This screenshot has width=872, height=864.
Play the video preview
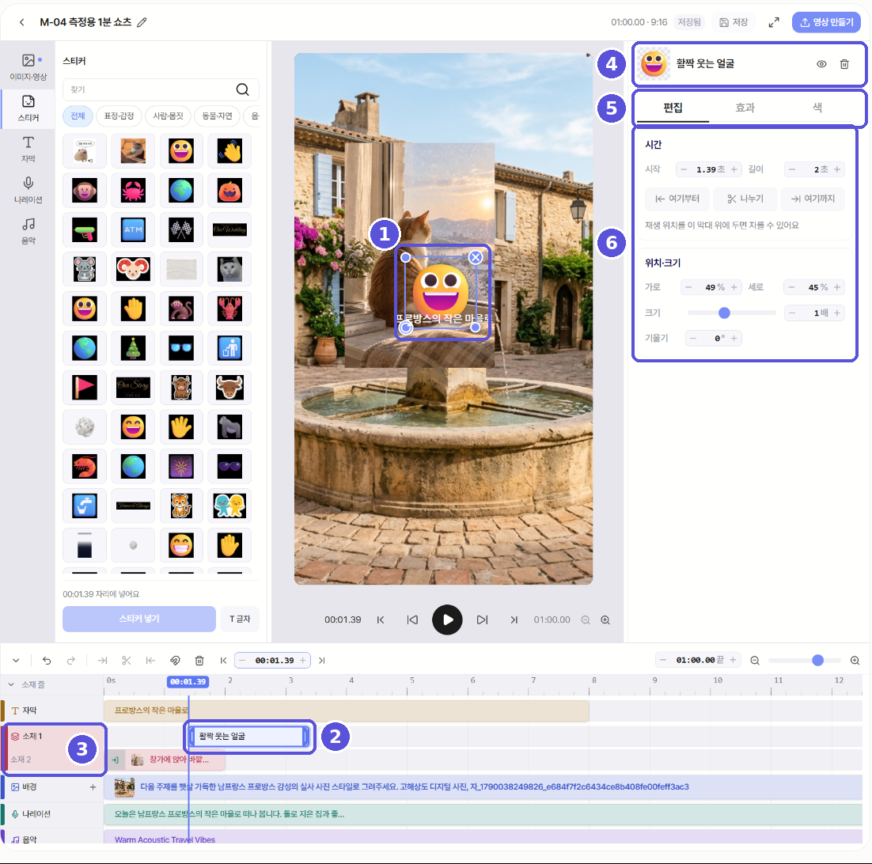(x=447, y=620)
